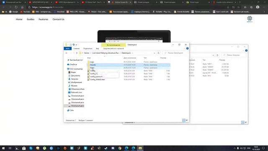268x151 pixels.
Task: Open the Windows Start menu
Action: pos(3,148)
